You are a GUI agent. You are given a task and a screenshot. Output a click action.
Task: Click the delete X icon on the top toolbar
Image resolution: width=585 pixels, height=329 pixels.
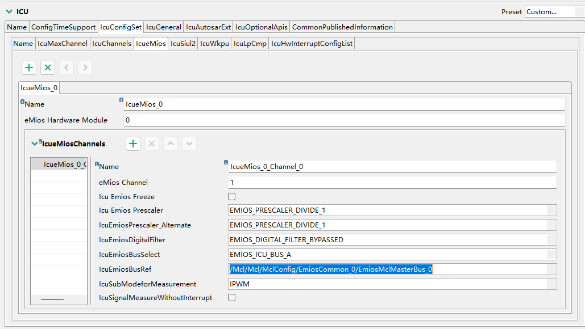point(47,68)
